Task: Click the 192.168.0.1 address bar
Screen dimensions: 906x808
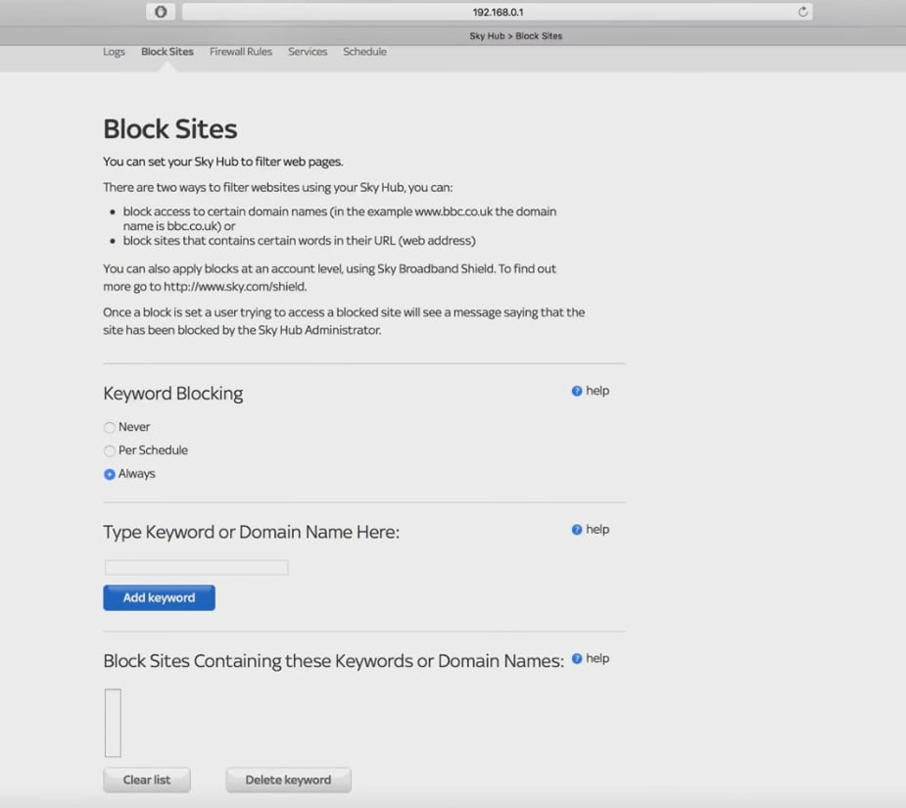Action: pos(498,12)
